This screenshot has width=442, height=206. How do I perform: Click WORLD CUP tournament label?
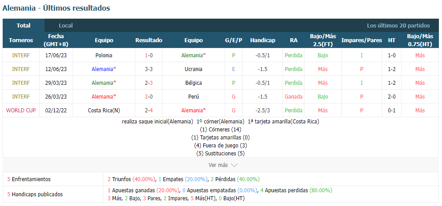pos(21,111)
